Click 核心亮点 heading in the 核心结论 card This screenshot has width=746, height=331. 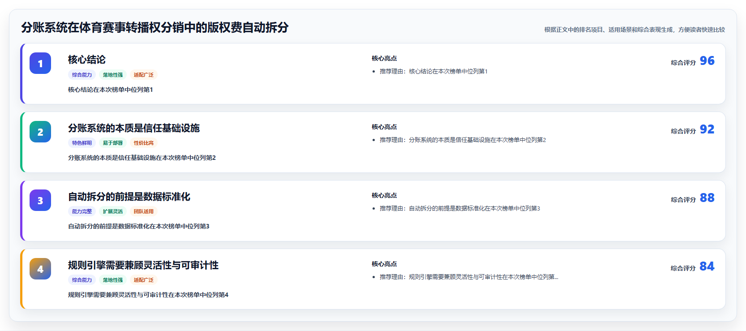tap(384, 58)
